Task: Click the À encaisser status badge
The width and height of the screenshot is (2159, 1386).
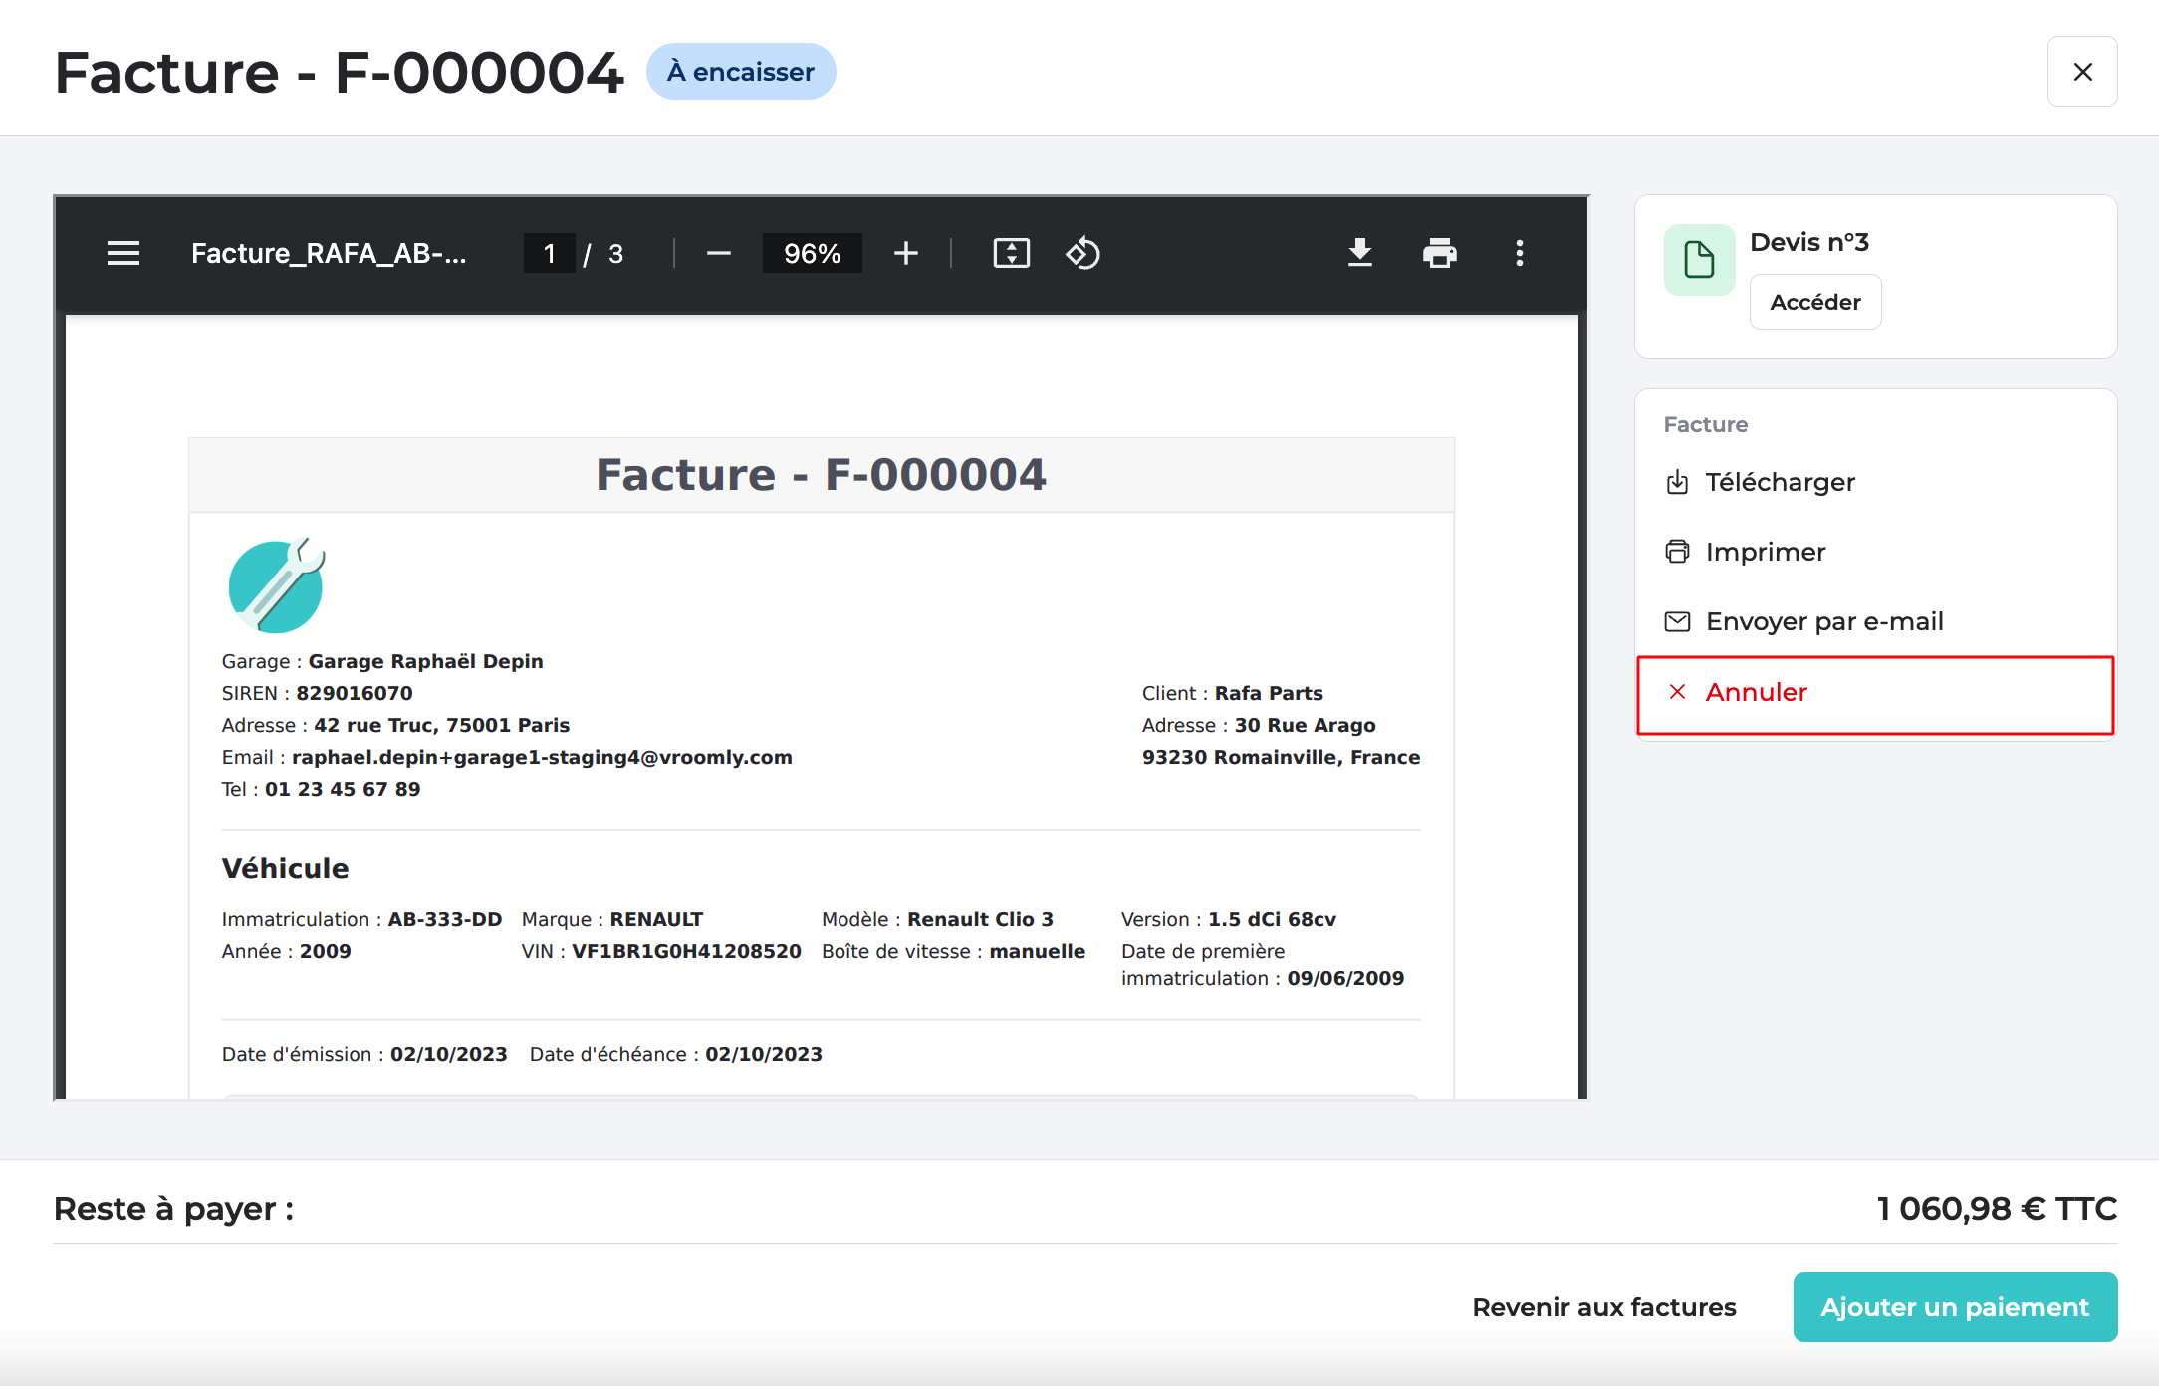Action: 741,72
